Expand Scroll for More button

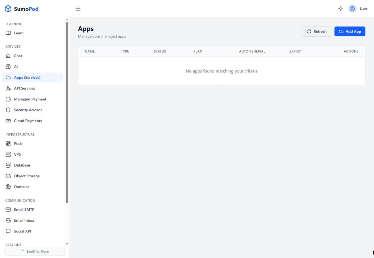pyautogui.click(x=34, y=251)
